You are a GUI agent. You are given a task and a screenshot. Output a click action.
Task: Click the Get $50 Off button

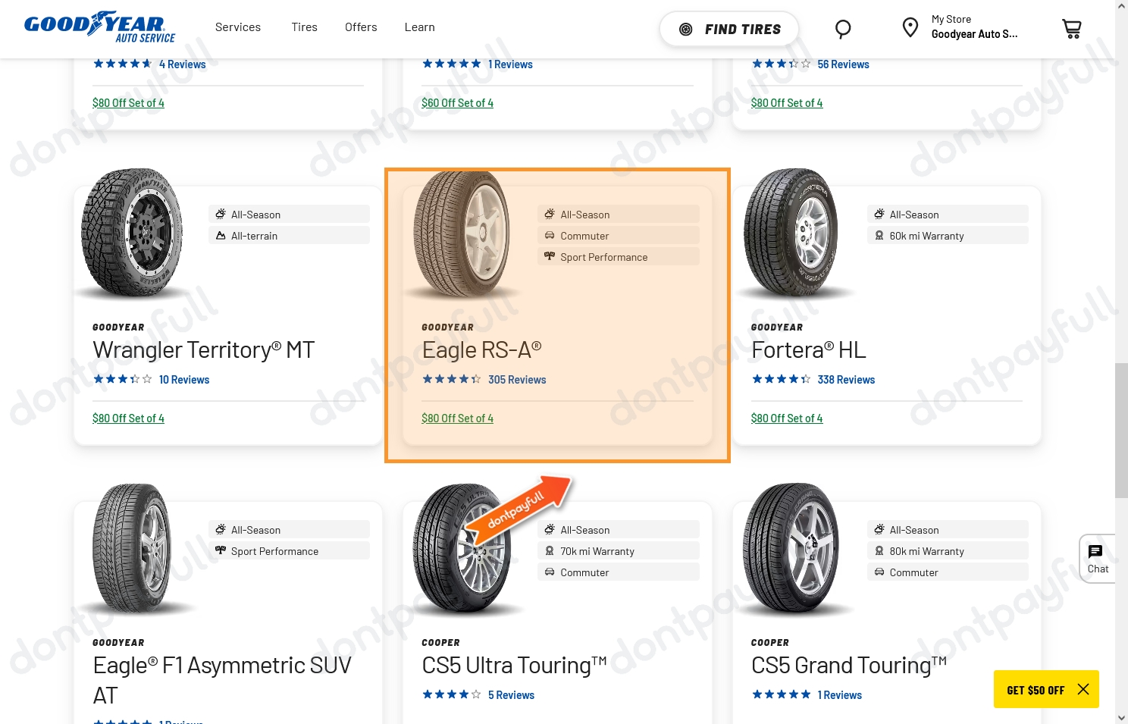1035,690
